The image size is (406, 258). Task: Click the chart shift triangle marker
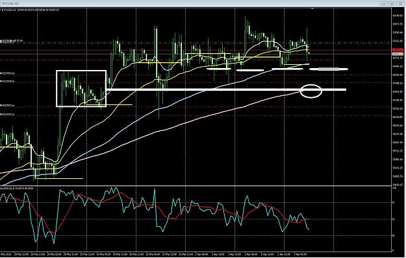point(312,8)
